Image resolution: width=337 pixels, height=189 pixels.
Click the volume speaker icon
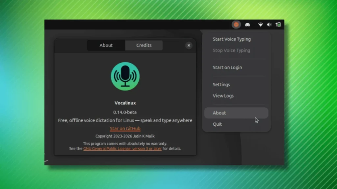269,25
